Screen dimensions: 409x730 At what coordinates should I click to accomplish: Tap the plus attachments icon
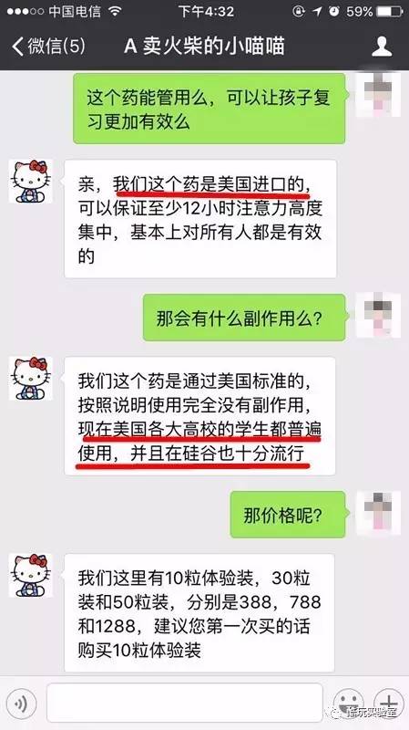[389, 703]
